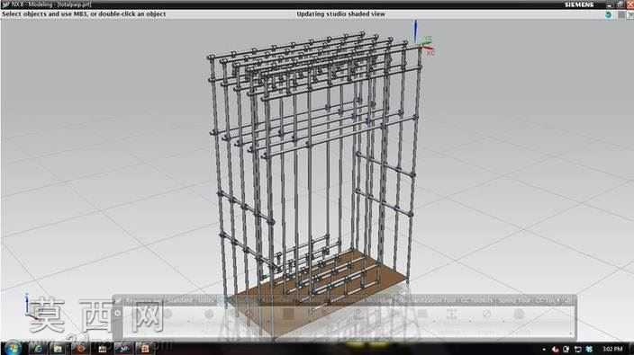
Task: Click the red tray notification icon
Action: 556,350
